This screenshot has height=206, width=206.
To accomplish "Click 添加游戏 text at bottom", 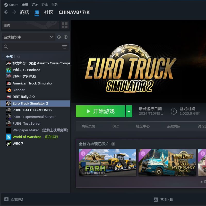I will [17, 199].
